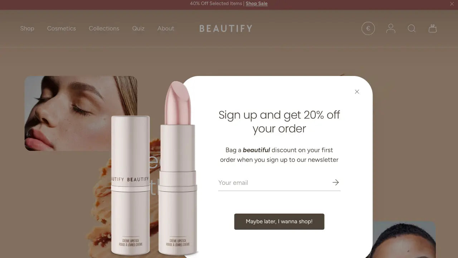Viewport: 458px width, 258px height.
Task: Select the capped BEAUTIFY lipstick tube
Action: point(130,185)
